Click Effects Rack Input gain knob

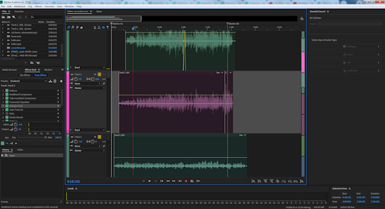(x=15, y=125)
